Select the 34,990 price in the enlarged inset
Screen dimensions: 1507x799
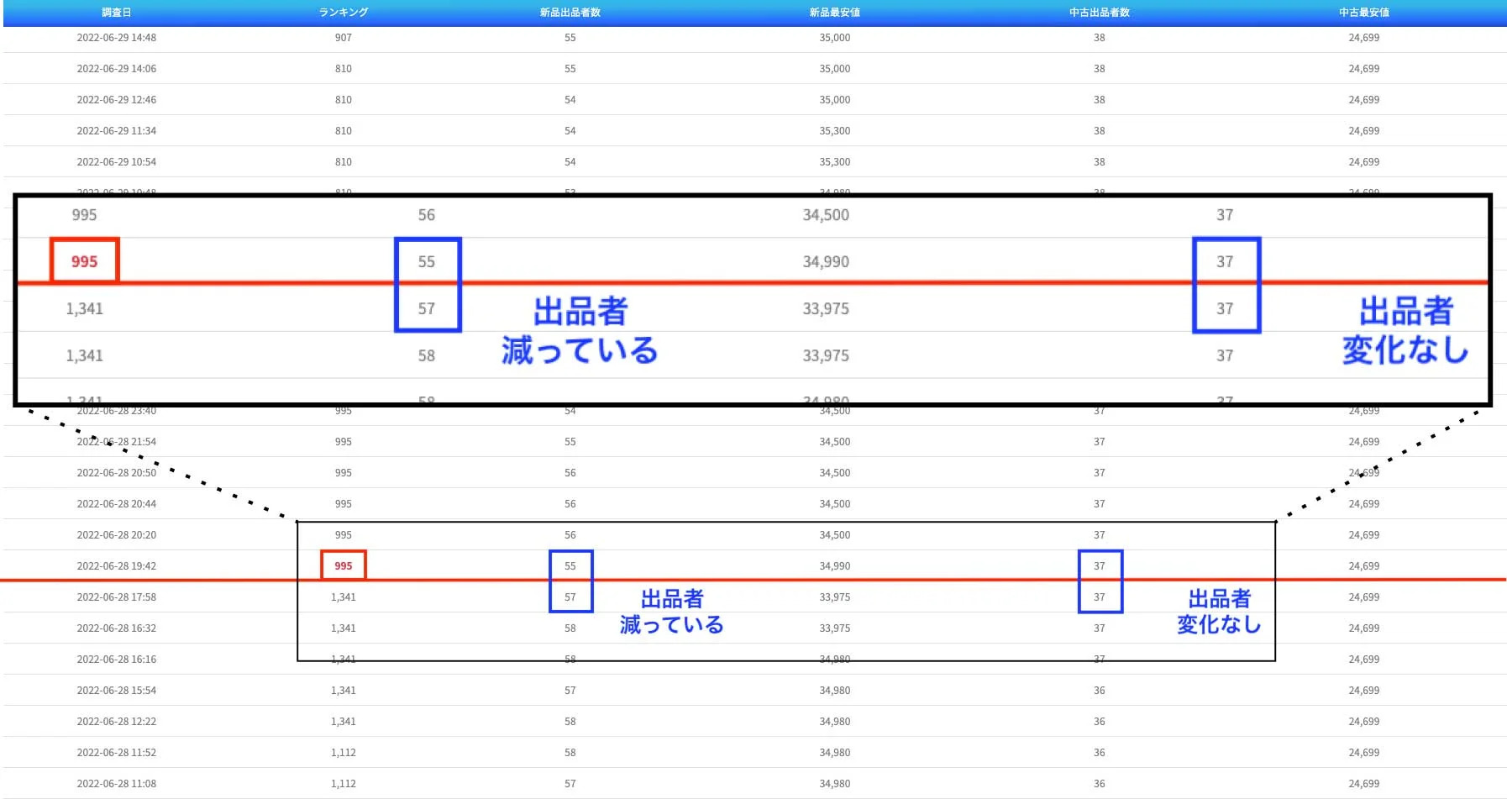[x=825, y=262]
